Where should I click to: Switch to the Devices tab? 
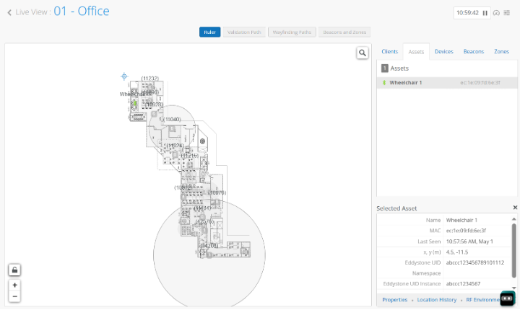443,51
